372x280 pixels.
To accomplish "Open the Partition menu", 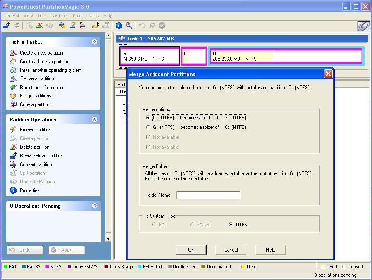I will (x=59, y=16).
